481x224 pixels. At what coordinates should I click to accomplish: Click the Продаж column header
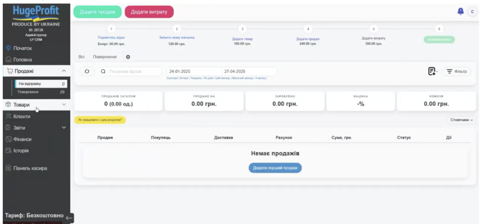click(105, 138)
